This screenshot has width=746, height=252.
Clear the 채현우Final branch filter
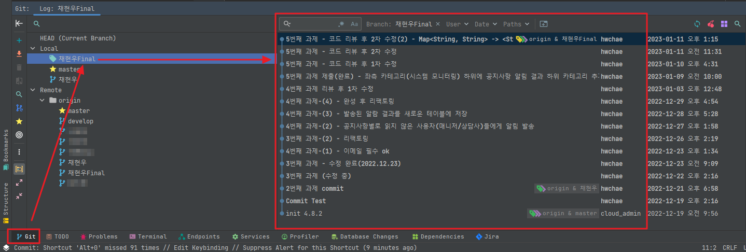pyautogui.click(x=438, y=24)
